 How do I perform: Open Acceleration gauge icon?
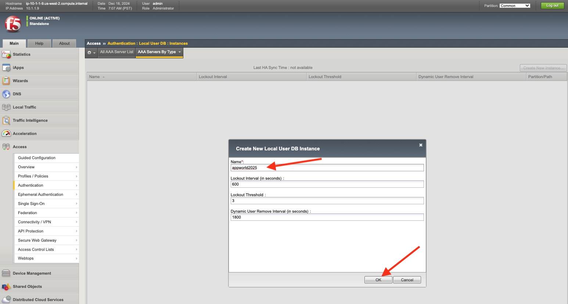point(6,133)
